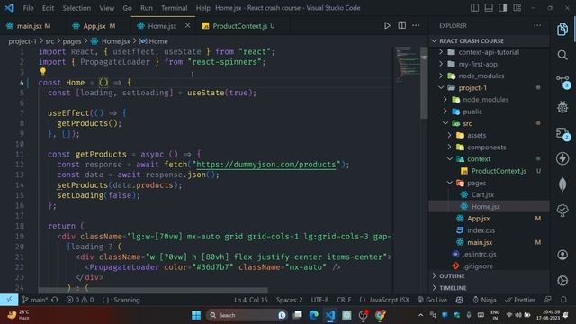
Task: Open notifications bell in status bar
Action: click(564, 300)
